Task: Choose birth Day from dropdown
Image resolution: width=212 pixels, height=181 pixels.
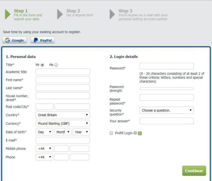Action: click(x=44, y=132)
